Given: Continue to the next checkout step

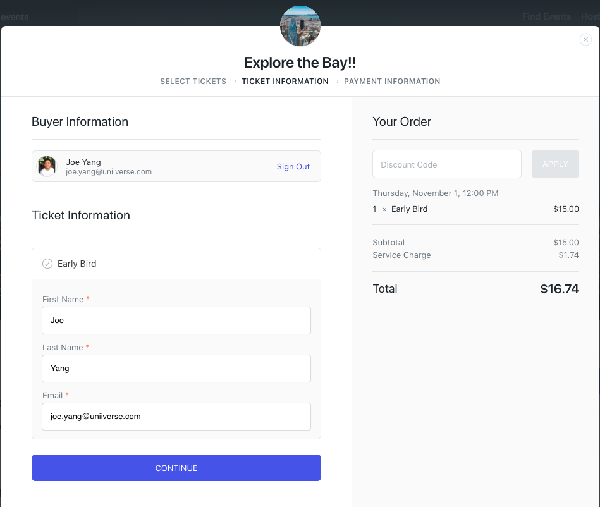Looking at the screenshot, I should pos(176,468).
